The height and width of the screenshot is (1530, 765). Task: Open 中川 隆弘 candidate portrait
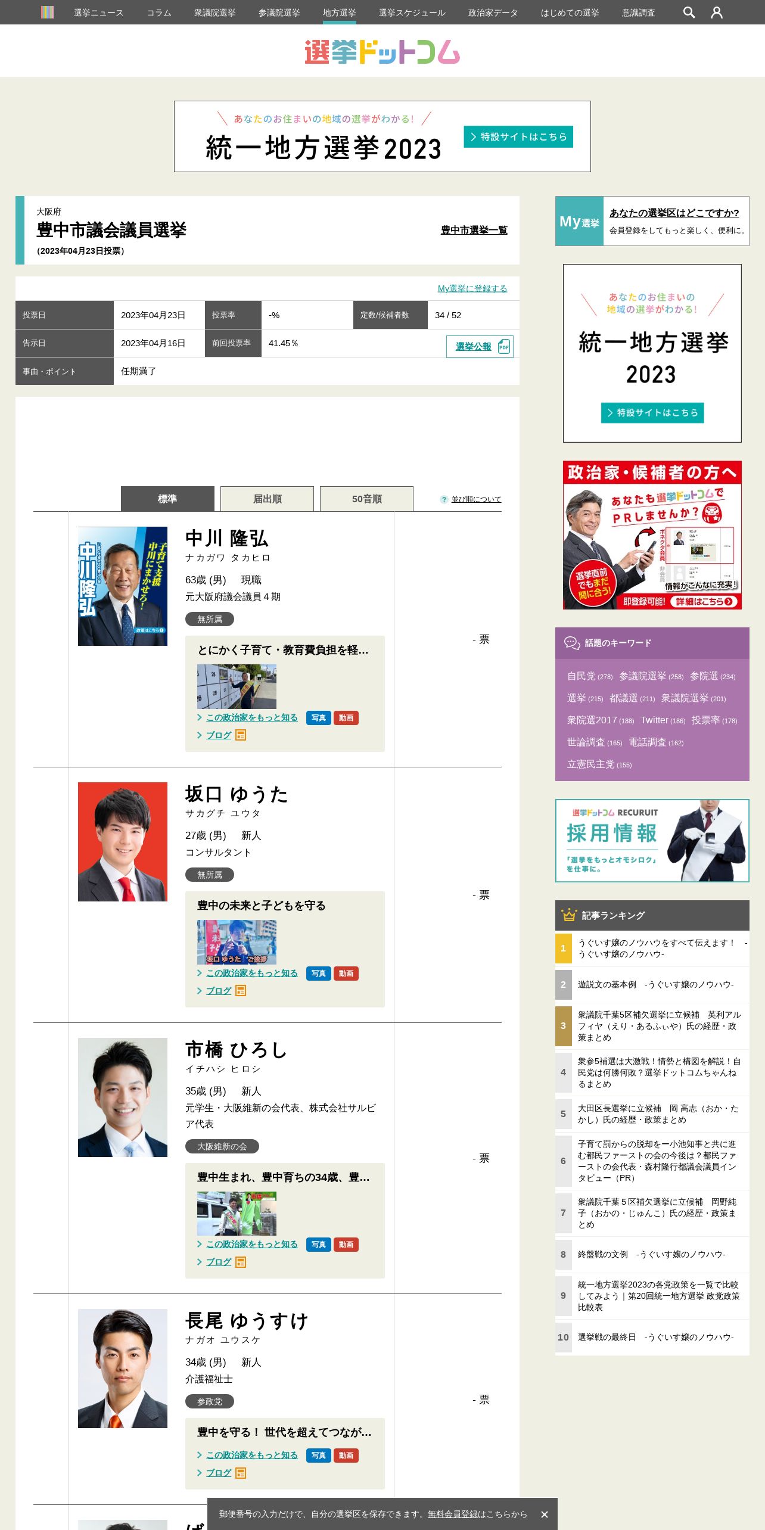pos(123,586)
